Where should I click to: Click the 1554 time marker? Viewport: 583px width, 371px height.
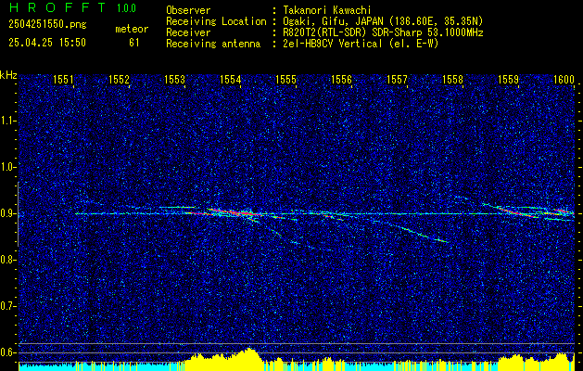(x=230, y=80)
